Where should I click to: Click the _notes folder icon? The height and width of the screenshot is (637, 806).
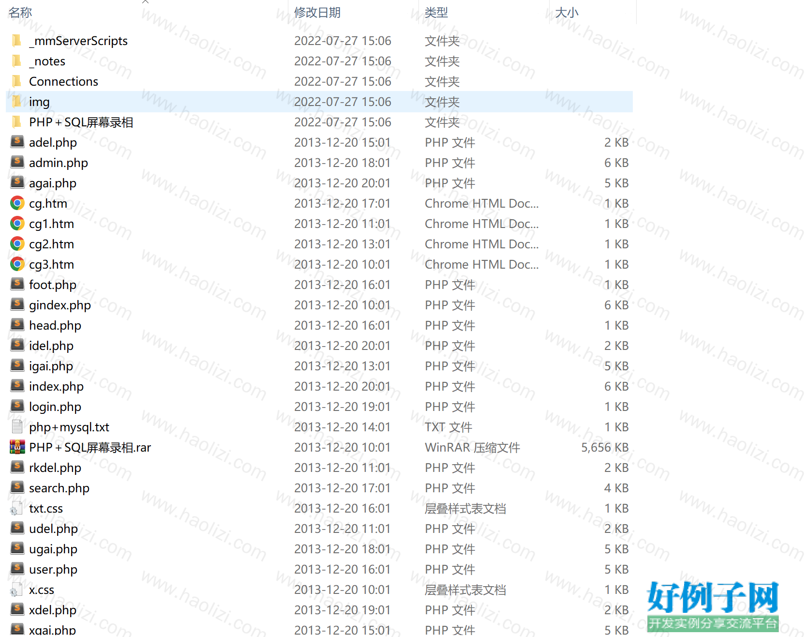coord(17,61)
